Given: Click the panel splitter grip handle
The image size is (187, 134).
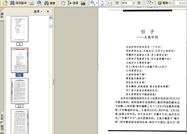Looking at the screenshot, I should [x=54, y=82].
